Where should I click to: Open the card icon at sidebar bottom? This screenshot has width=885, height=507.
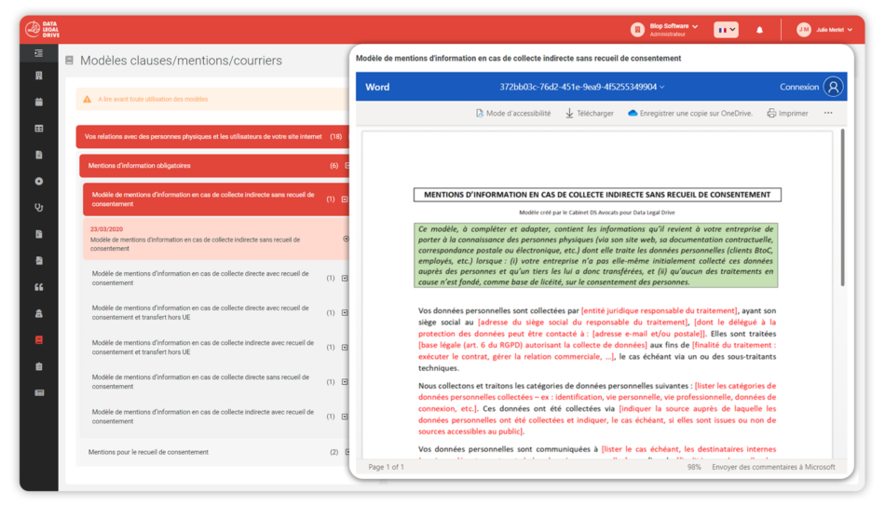tap(38, 392)
